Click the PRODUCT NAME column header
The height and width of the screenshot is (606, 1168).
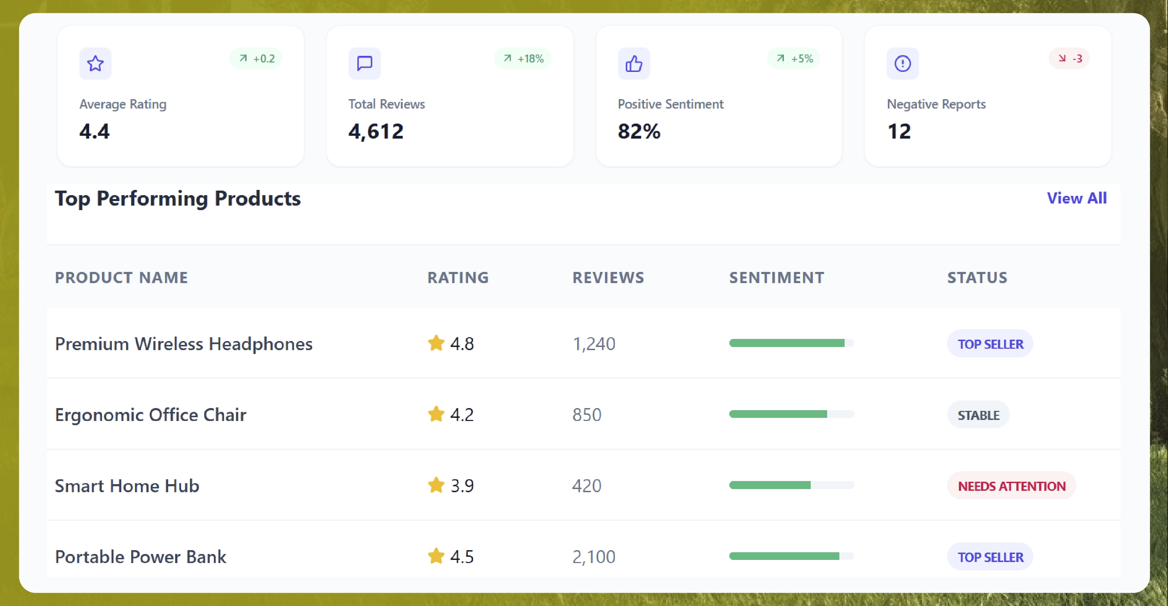point(121,278)
